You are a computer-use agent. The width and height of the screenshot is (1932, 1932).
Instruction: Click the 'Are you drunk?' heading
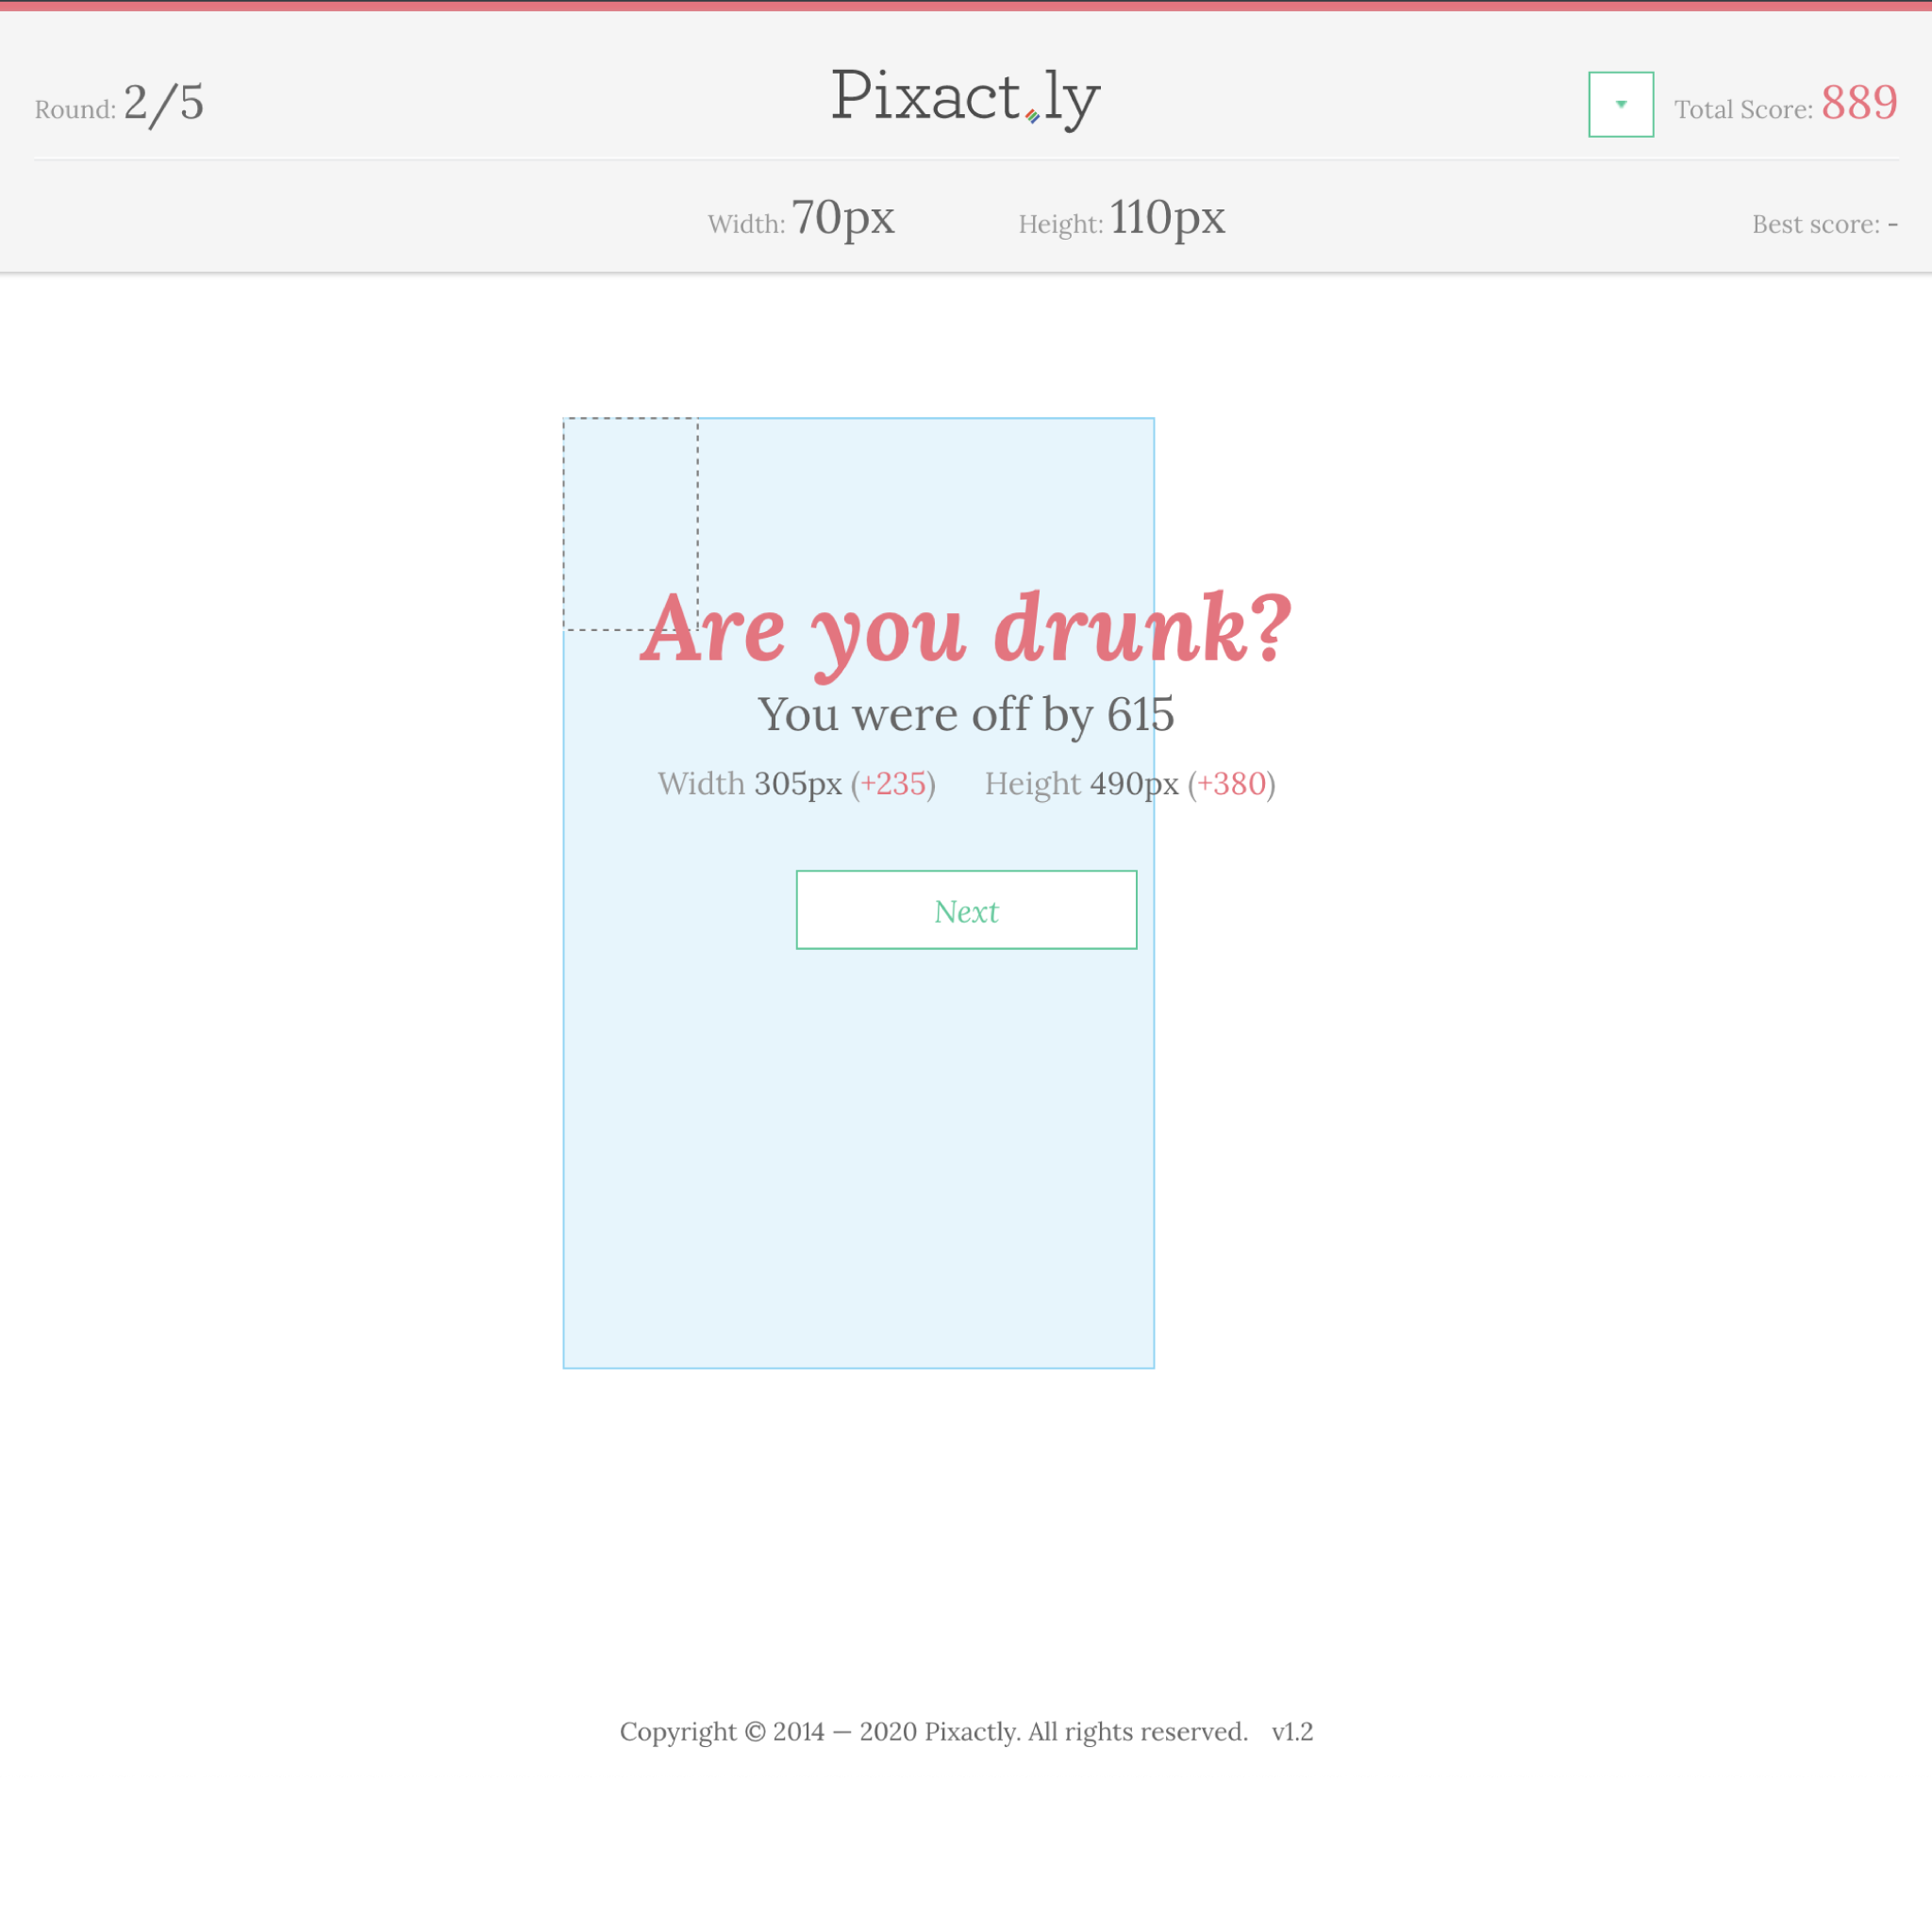pyautogui.click(x=965, y=630)
